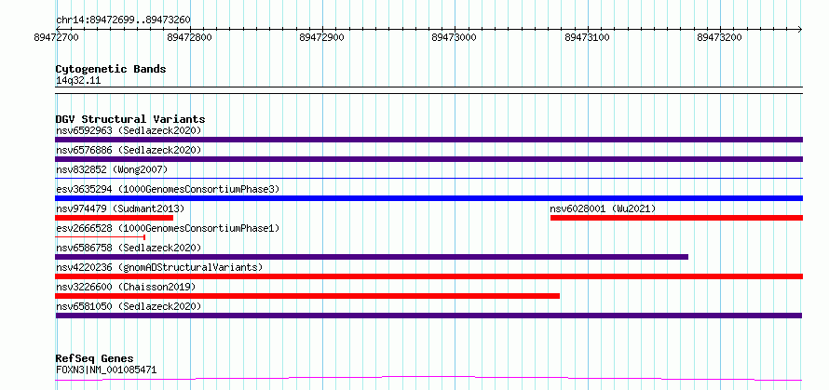Image resolution: width=829 pixels, height=390 pixels.
Task: Click the purple bar under nsv6576886
Action: coord(428,159)
